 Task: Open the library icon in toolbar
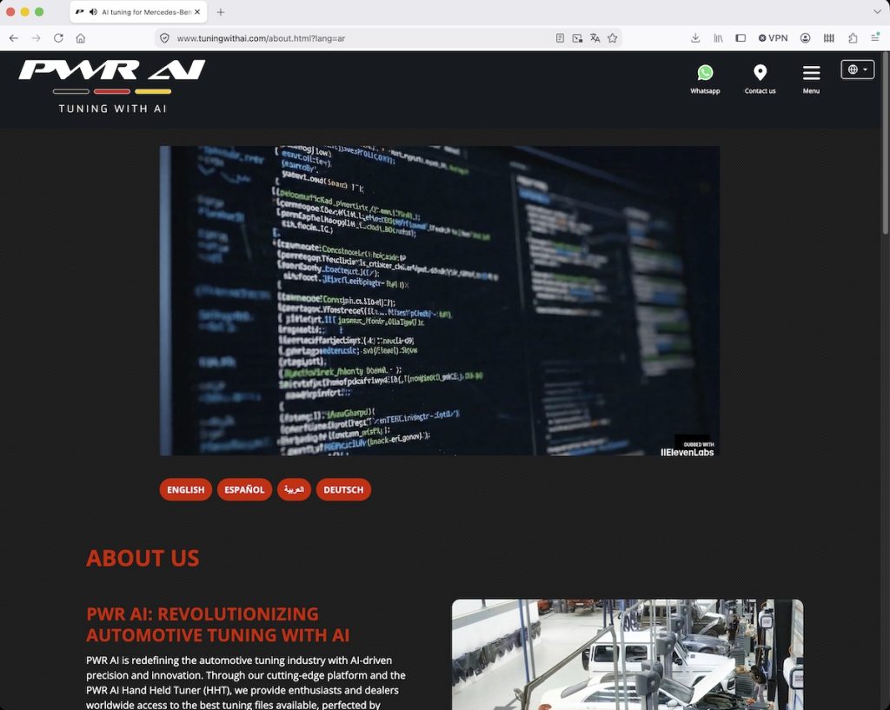[718, 38]
